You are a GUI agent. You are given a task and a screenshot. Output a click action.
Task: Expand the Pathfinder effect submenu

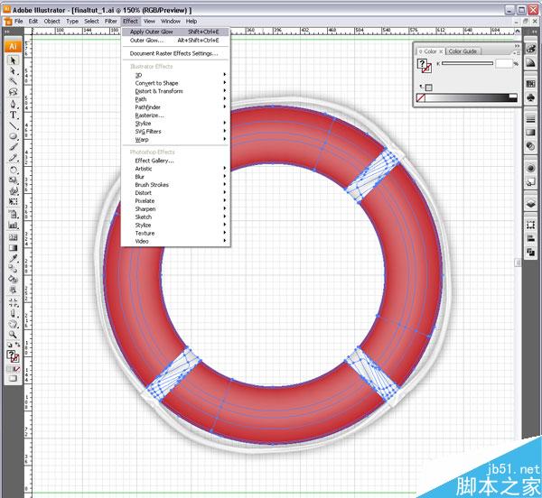click(175, 107)
